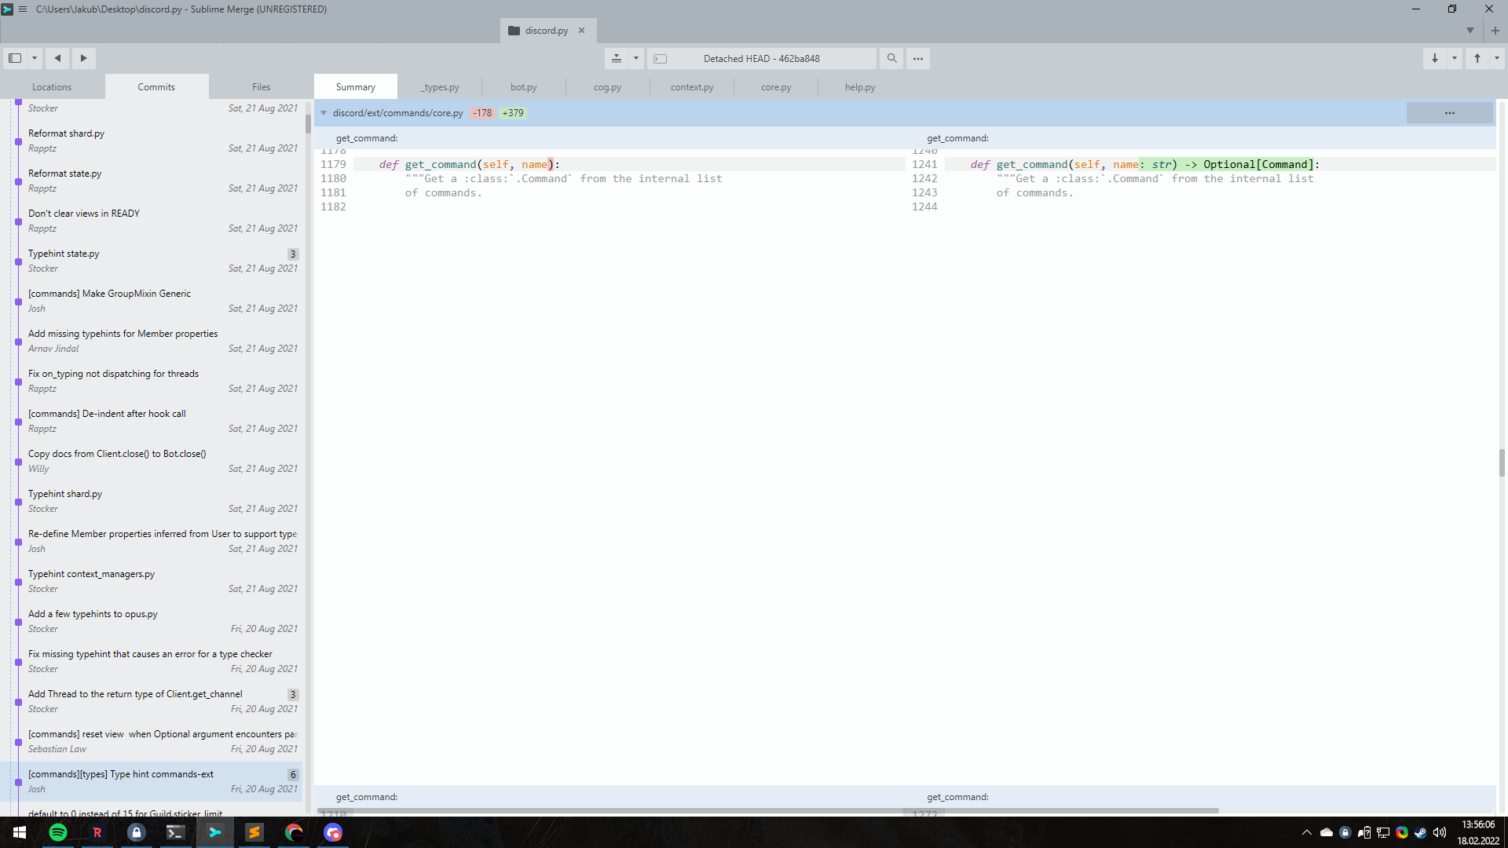Click the branch terminal icon
Viewport: 1508px width, 848px height.
(x=661, y=59)
